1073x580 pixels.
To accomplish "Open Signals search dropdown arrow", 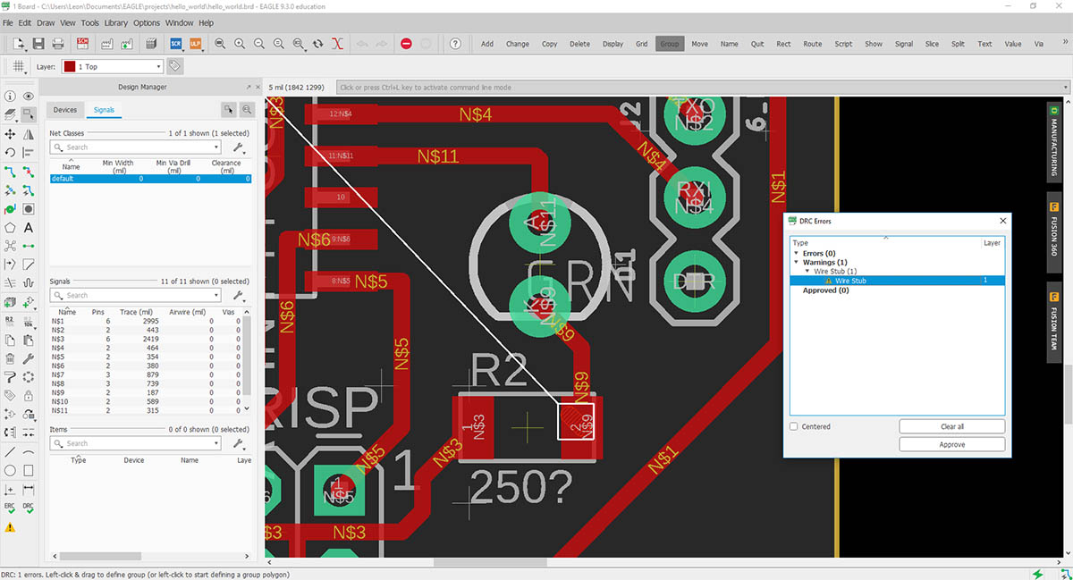I will [216, 295].
